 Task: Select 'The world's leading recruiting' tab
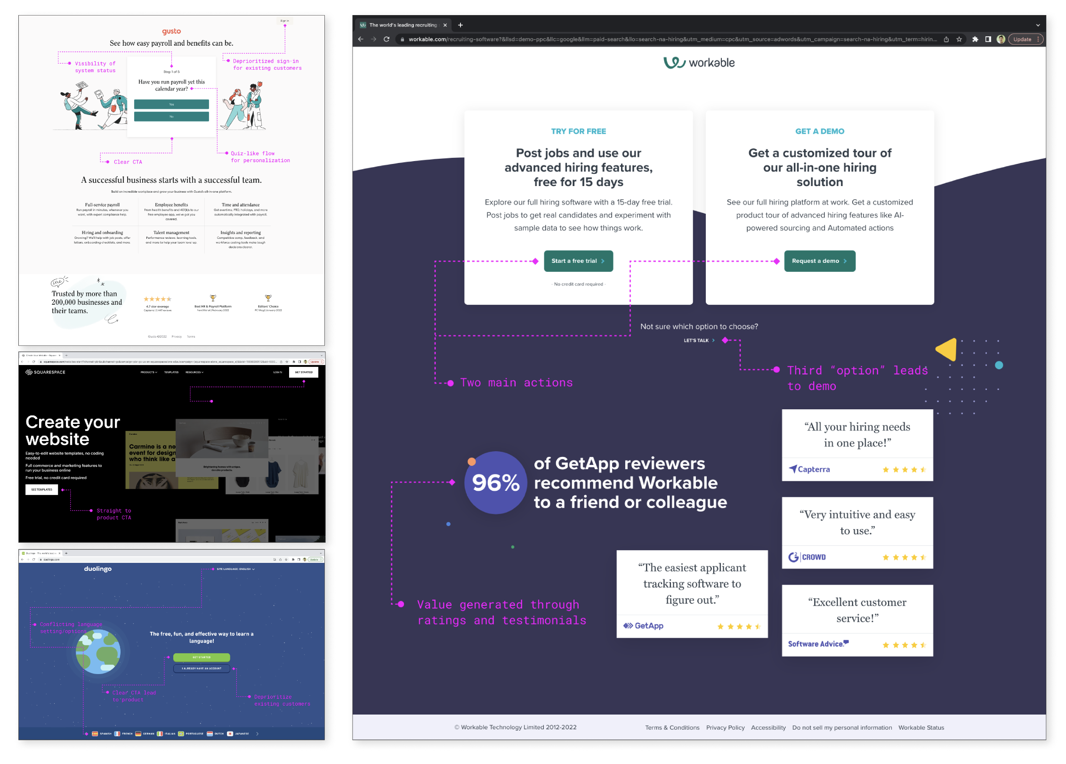click(403, 25)
